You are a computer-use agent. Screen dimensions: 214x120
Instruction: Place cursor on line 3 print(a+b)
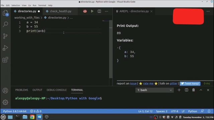[36, 31]
